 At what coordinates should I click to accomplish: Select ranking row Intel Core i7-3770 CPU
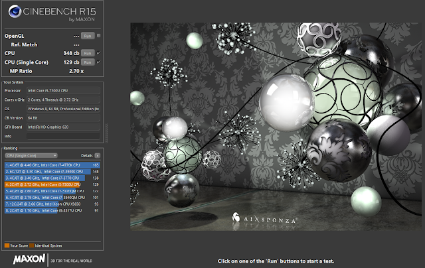click(52, 178)
